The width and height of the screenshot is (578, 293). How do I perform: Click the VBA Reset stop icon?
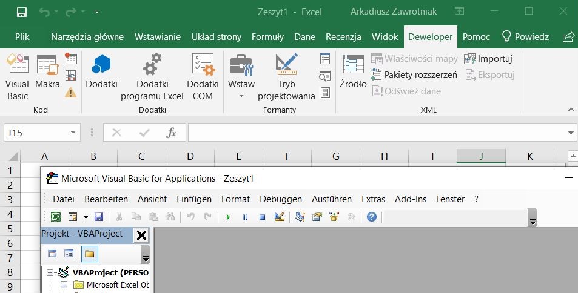tap(262, 217)
